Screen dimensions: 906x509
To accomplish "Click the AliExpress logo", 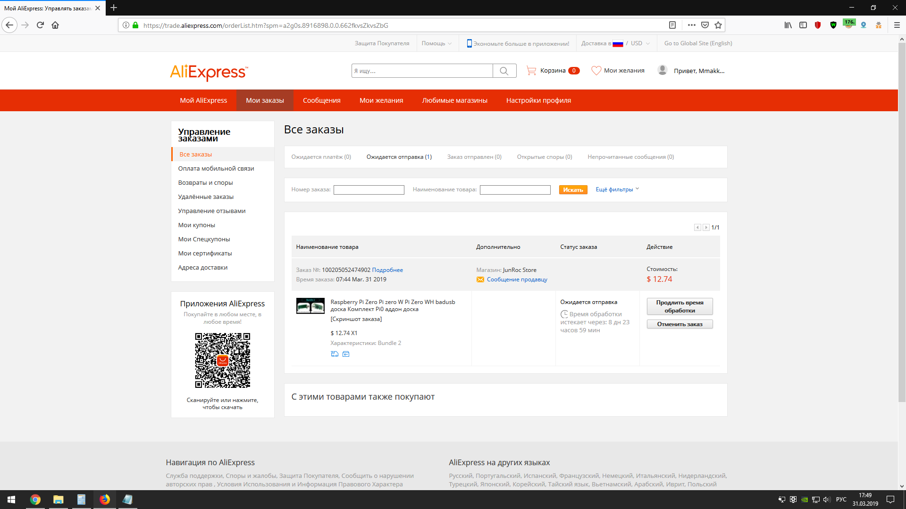I will click(209, 72).
